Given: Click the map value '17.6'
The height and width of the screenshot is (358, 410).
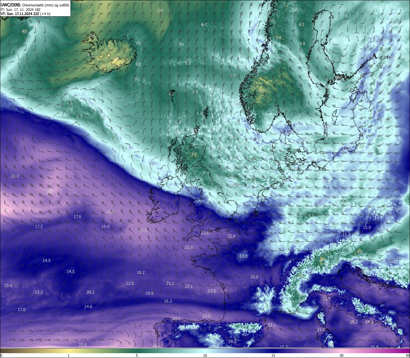Looking at the screenshot, I should 77,216.
